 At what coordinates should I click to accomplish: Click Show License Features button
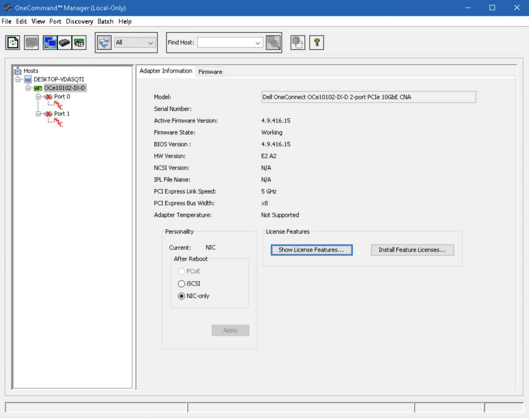[x=312, y=250]
